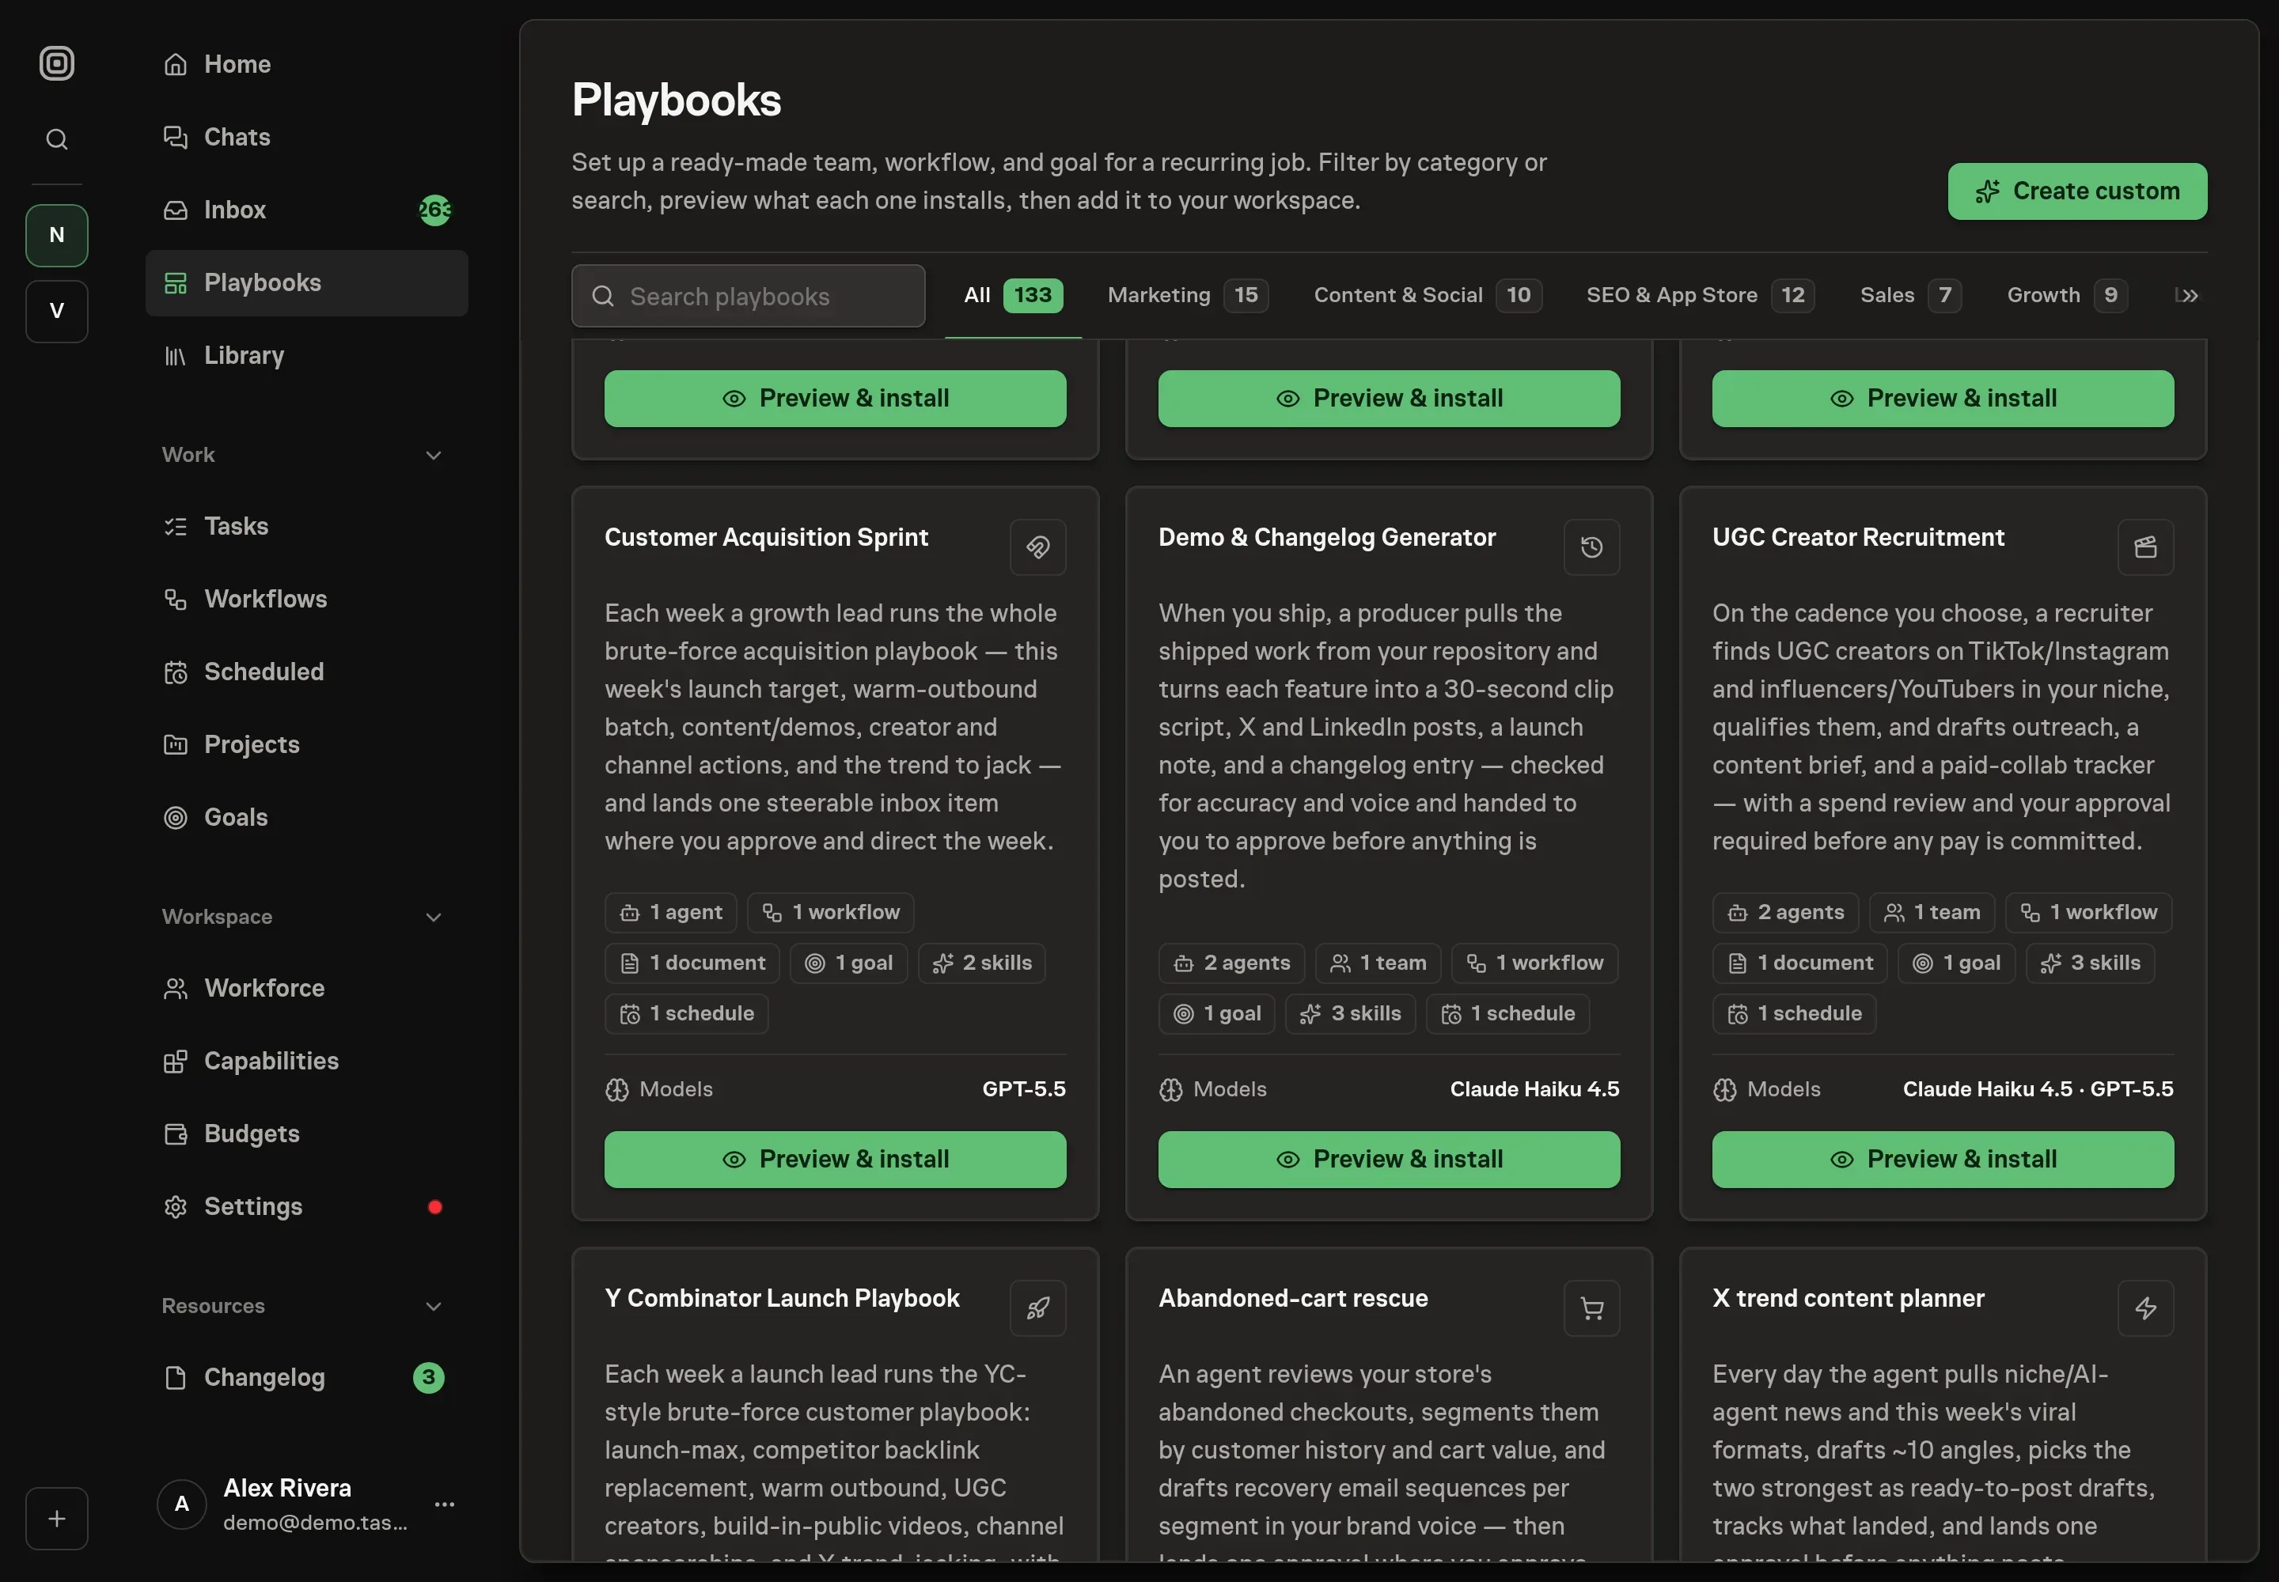The image size is (2279, 1582).
Task: Click the Models brain icon on UGC Creator Recruitment
Action: click(x=1724, y=1090)
